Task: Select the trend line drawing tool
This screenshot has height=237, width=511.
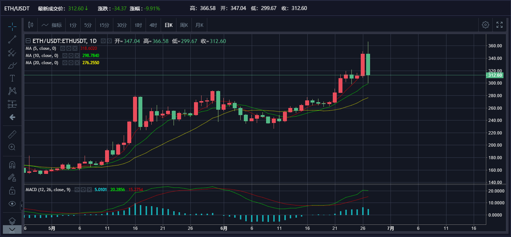Action: [x=12, y=39]
